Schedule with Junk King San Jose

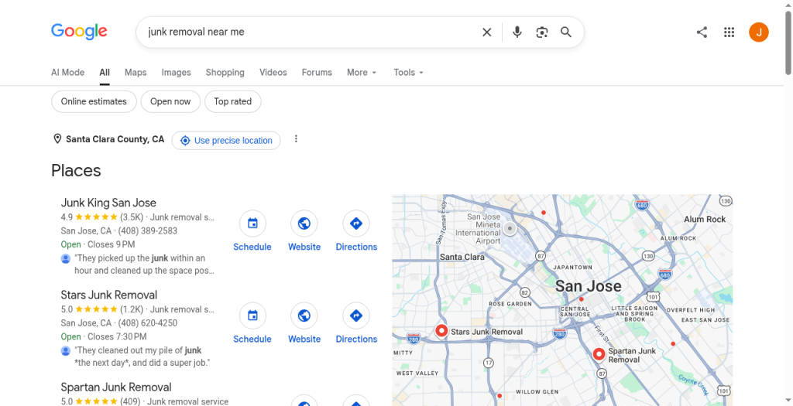click(x=252, y=231)
